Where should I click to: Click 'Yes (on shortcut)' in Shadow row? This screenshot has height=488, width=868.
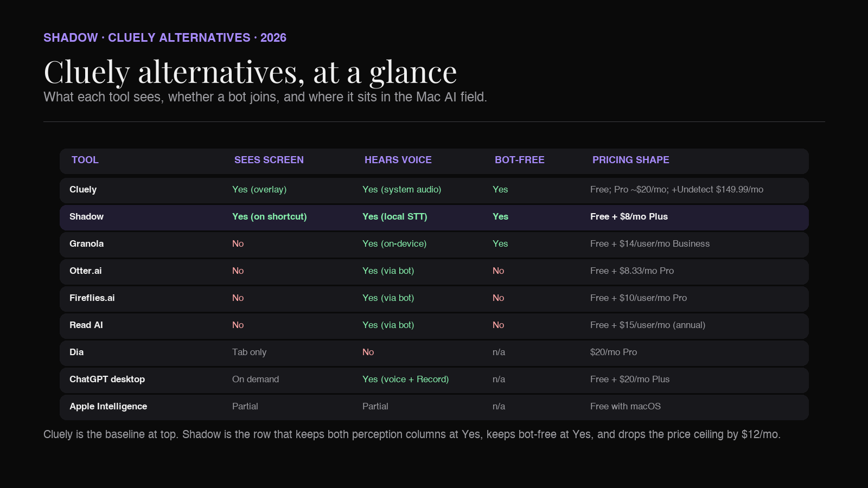[x=270, y=217]
